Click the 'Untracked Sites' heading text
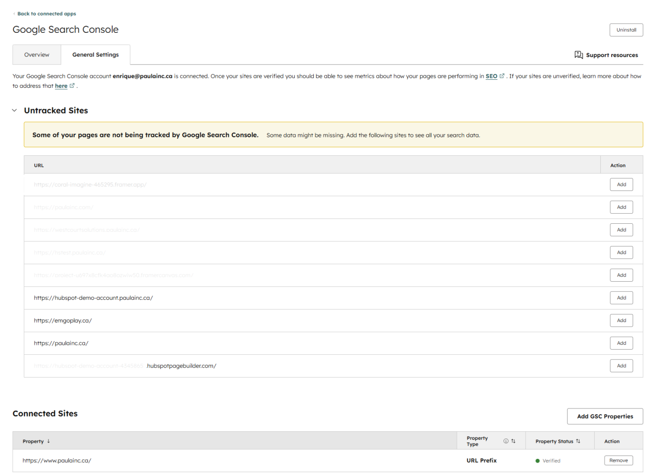This screenshot has height=475, width=655. [x=56, y=111]
